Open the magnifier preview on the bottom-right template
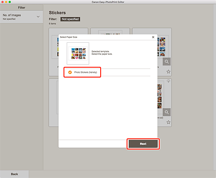The height and width of the screenshot is (178, 216). tap(167, 112)
